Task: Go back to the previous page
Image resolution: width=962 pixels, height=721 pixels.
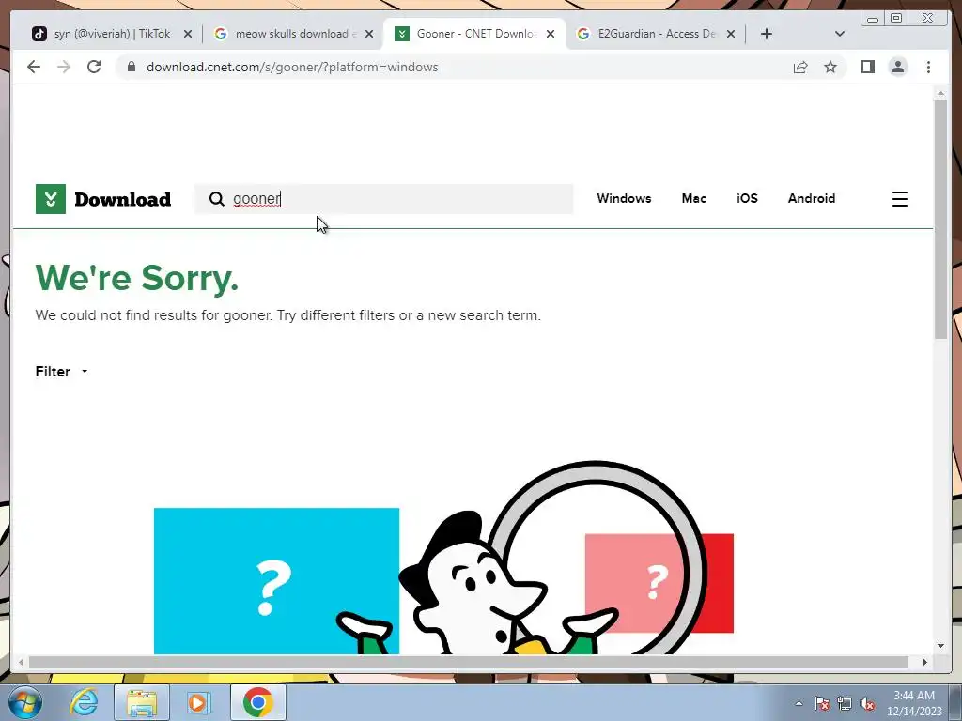Action: [34, 67]
